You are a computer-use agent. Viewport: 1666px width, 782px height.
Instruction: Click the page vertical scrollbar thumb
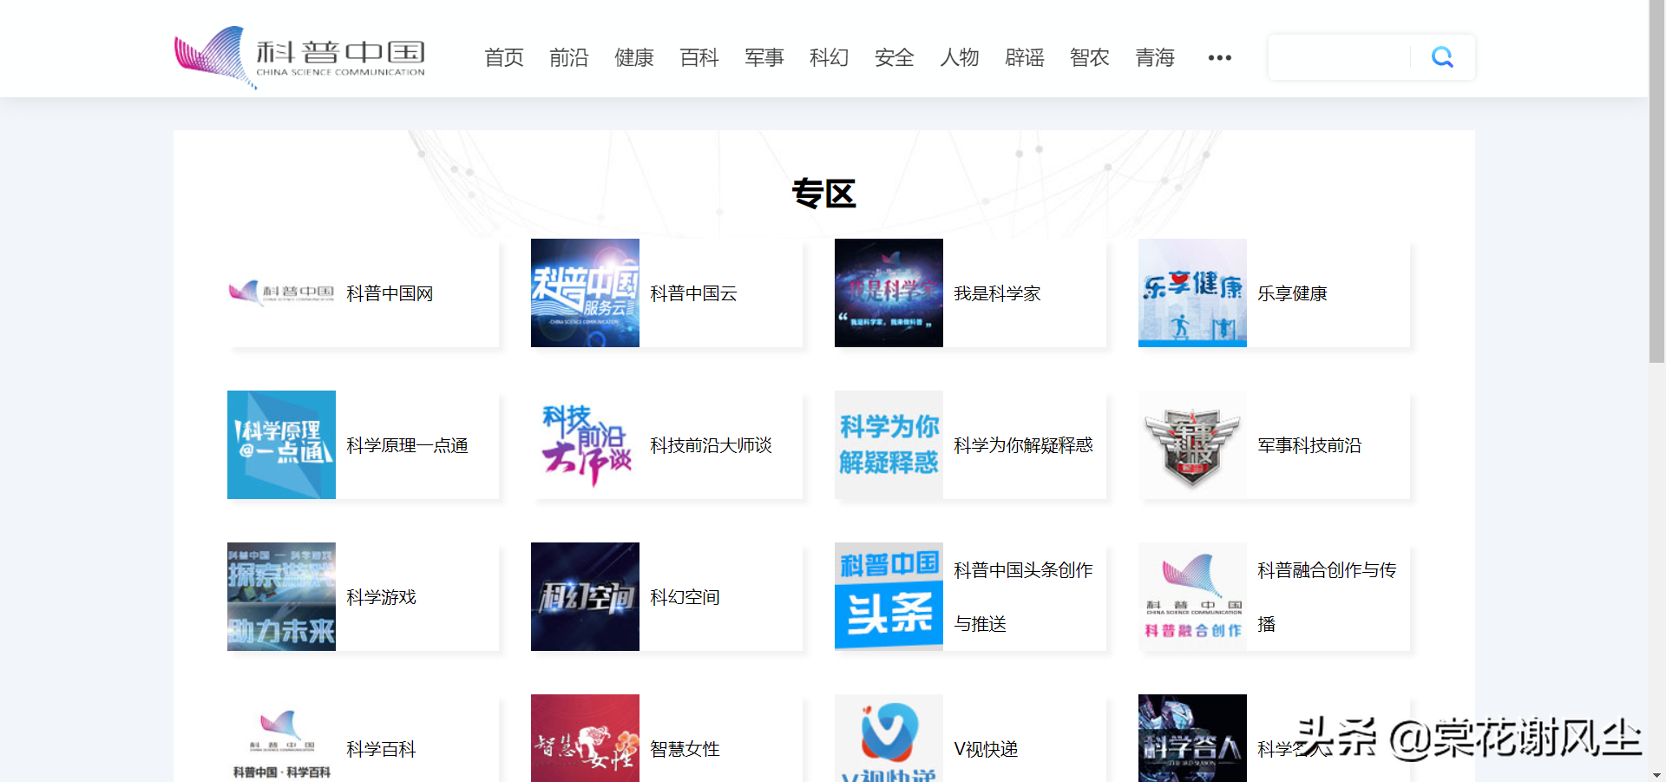click(1656, 181)
